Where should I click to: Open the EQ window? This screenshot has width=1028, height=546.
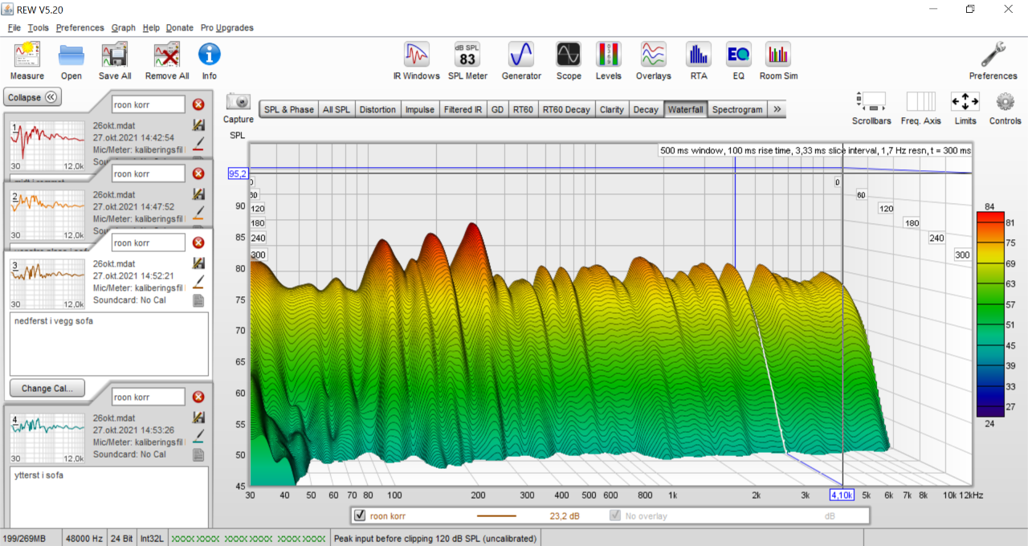(739, 55)
